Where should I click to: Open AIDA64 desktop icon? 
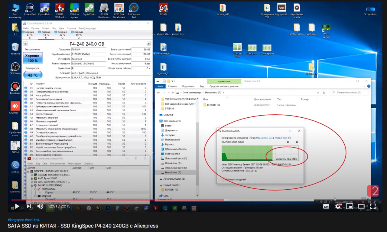[x=163, y=10]
